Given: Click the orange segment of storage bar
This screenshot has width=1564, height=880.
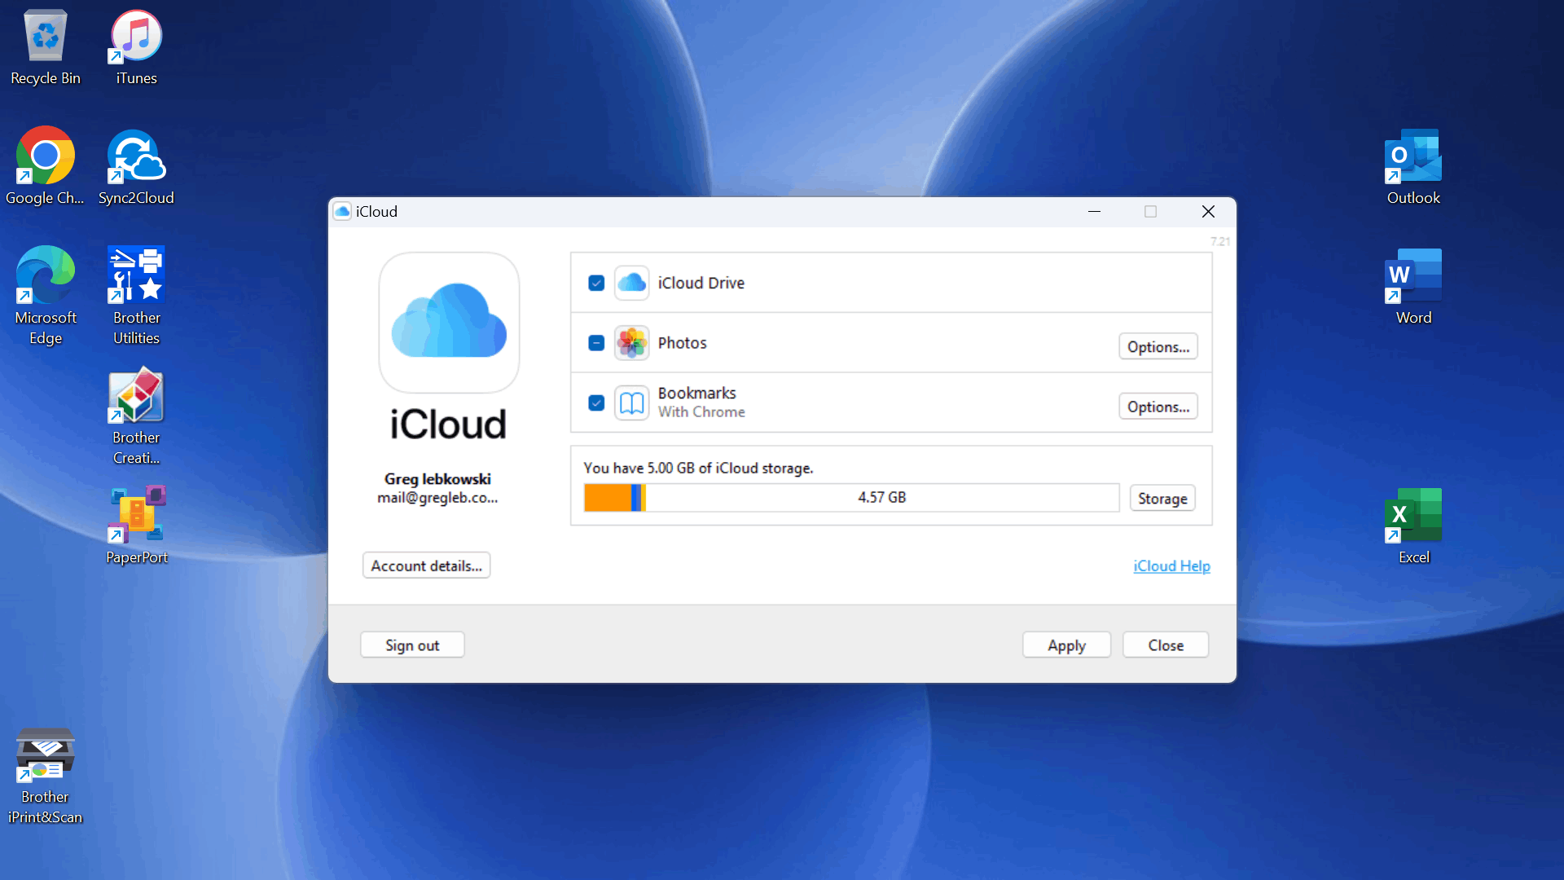Looking at the screenshot, I should tap(608, 498).
